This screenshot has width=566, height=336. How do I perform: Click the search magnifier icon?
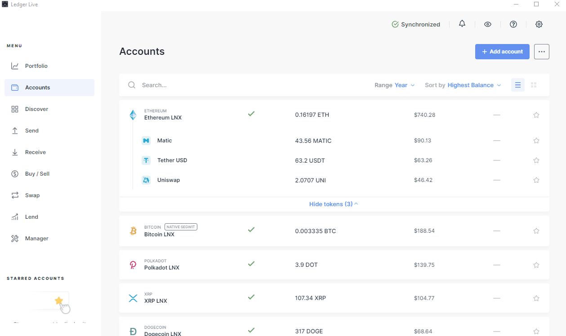click(132, 85)
